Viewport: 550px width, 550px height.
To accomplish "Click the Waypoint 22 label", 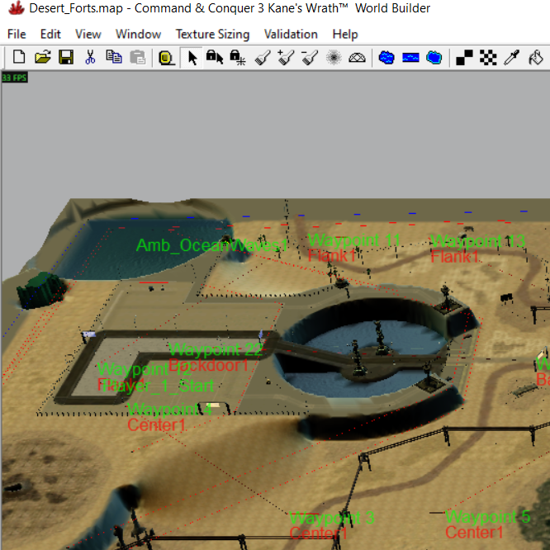I will pos(216,349).
